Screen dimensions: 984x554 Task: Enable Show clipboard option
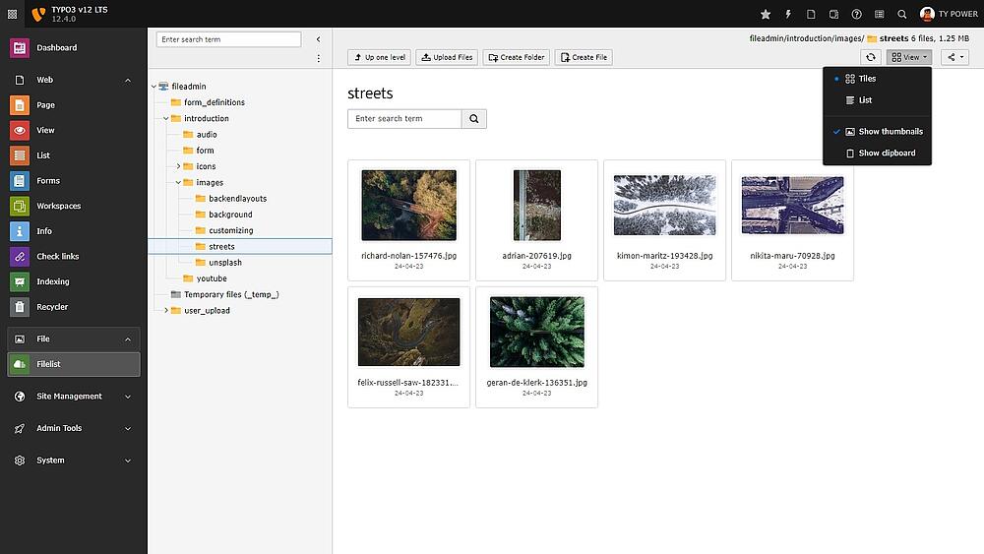pos(886,154)
